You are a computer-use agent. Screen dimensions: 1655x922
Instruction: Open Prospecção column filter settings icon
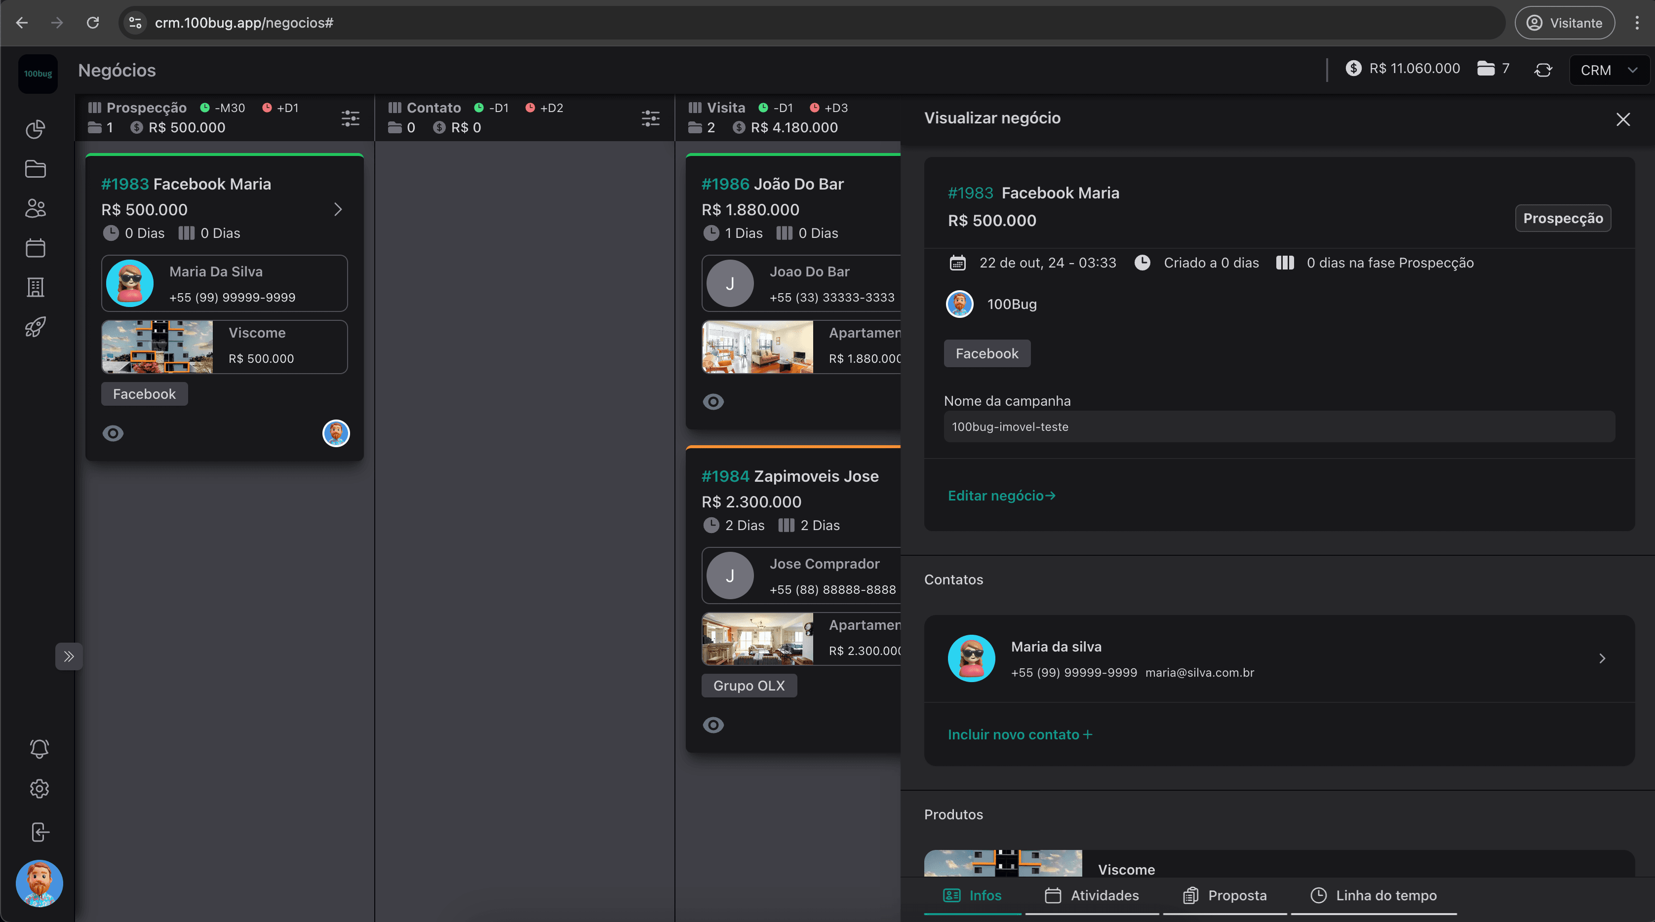click(350, 118)
